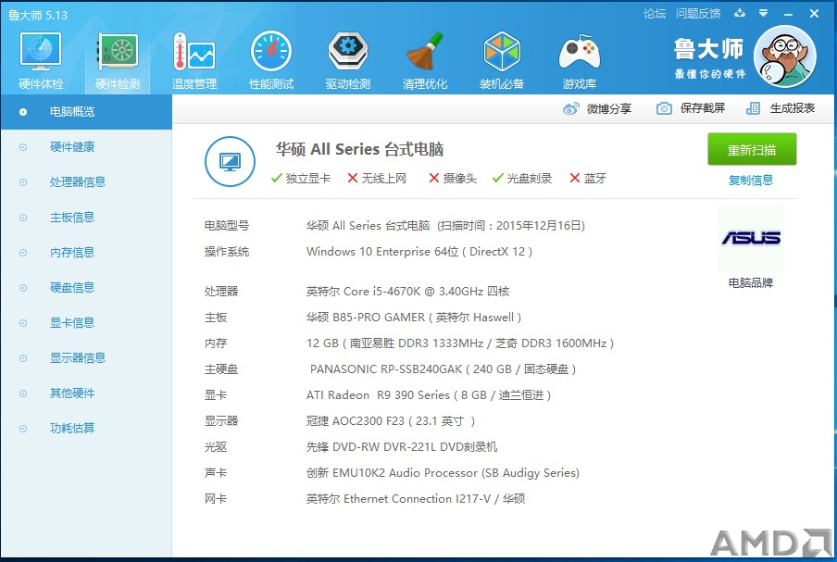Click 先锋 DVD-RW DVR-221L text
The width and height of the screenshot is (837, 562).
[402, 447]
